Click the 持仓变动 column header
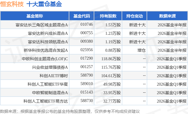 135,16
